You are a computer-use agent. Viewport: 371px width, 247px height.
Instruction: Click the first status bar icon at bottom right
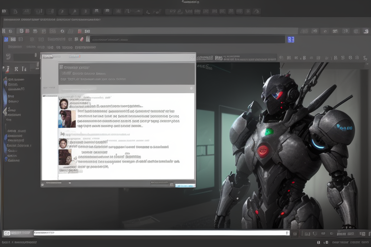tap(318, 242)
